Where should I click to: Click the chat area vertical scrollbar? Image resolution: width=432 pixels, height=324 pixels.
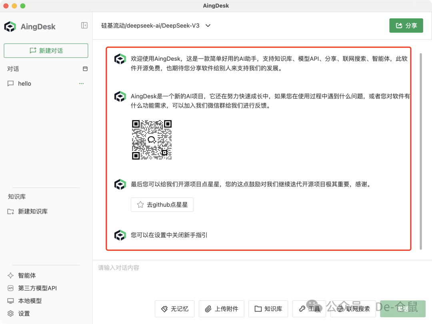point(421,152)
